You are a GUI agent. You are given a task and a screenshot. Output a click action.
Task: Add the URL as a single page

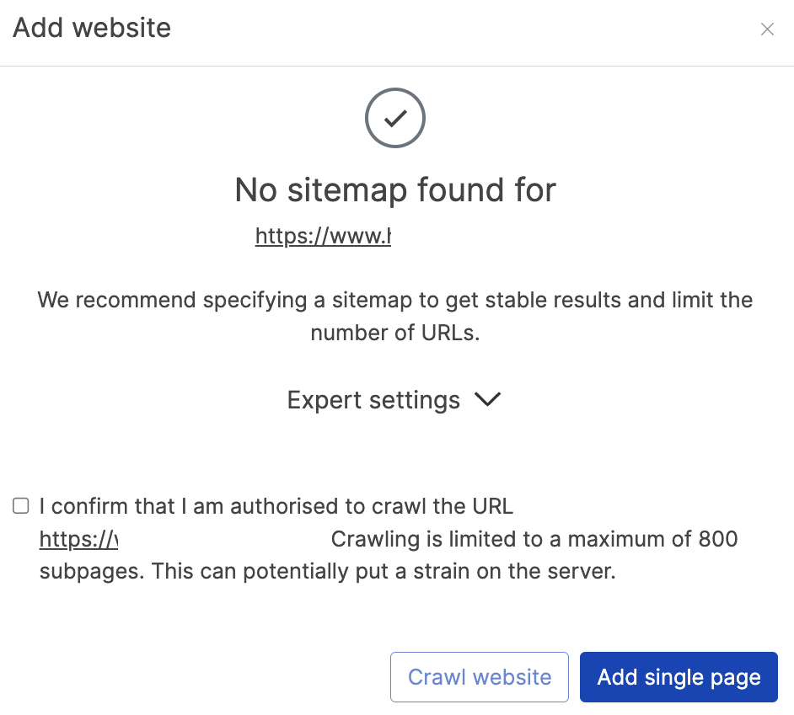click(679, 677)
